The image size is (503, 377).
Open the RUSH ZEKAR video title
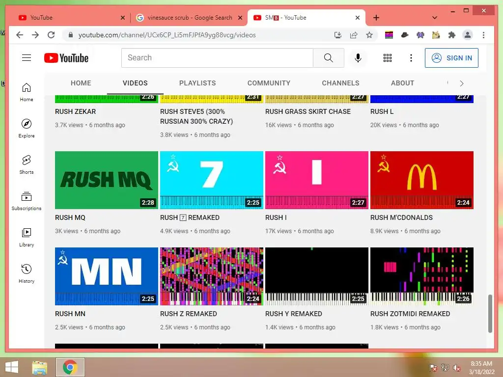75,111
